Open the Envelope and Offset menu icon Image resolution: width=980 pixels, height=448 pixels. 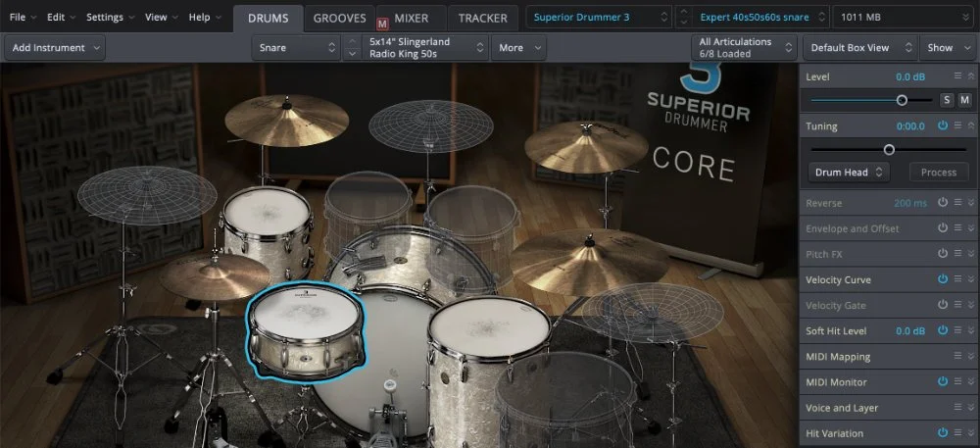tap(957, 228)
